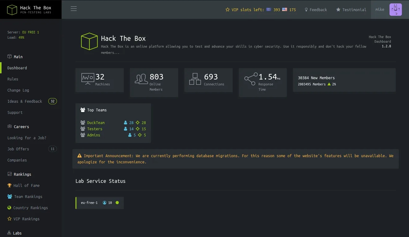Click the DuckTeam row group icon
The height and width of the screenshot is (237, 409).
(83, 123)
